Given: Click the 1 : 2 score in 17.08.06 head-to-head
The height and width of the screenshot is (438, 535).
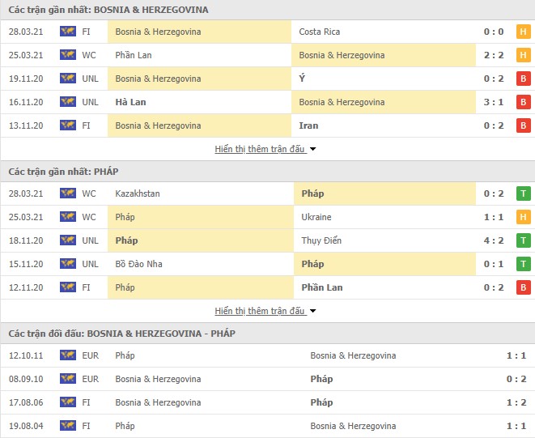Looking at the screenshot, I should (x=516, y=402).
